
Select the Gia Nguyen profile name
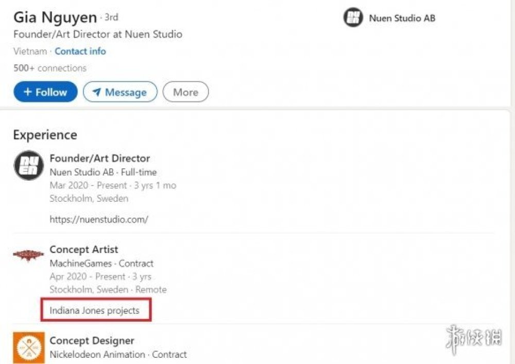pos(55,18)
